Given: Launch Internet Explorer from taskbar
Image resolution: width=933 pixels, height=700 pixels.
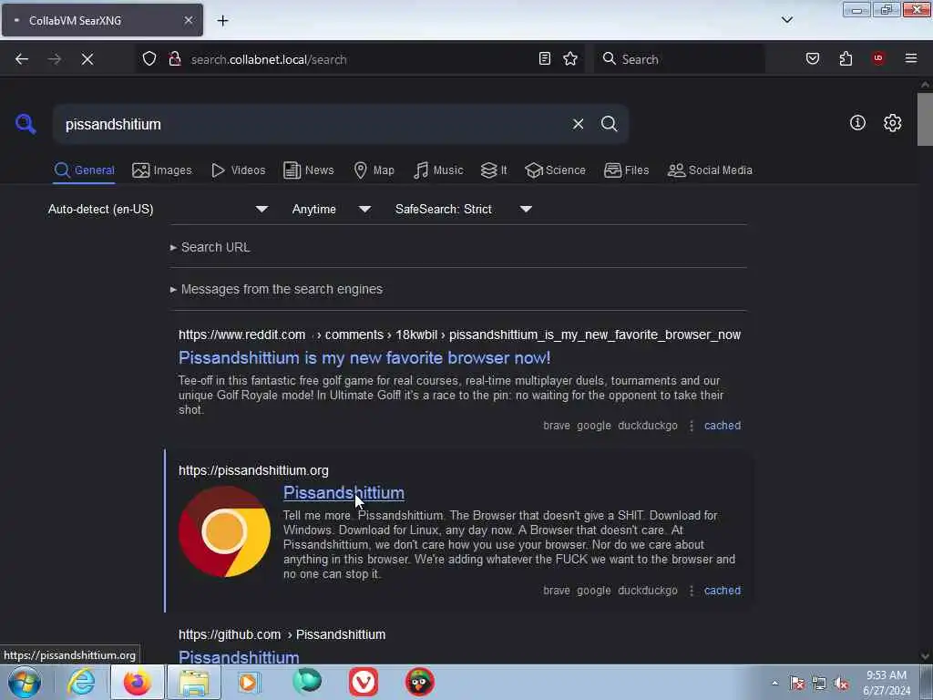Looking at the screenshot, I should (x=81, y=682).
